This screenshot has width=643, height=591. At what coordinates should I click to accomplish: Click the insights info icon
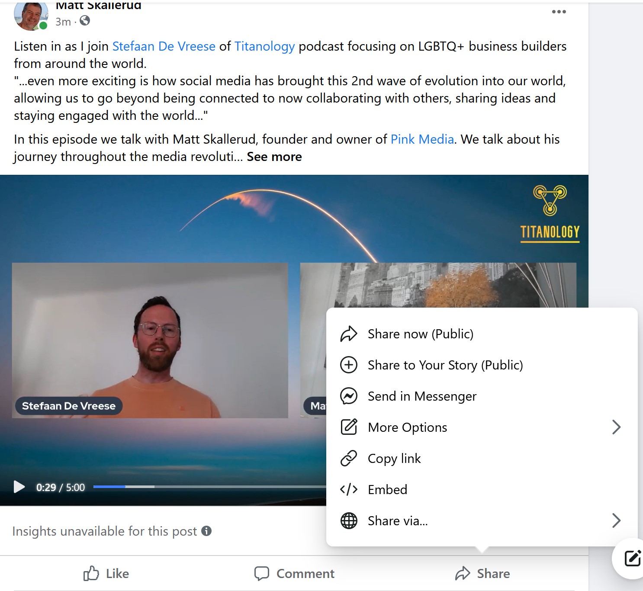coord(207,531)
